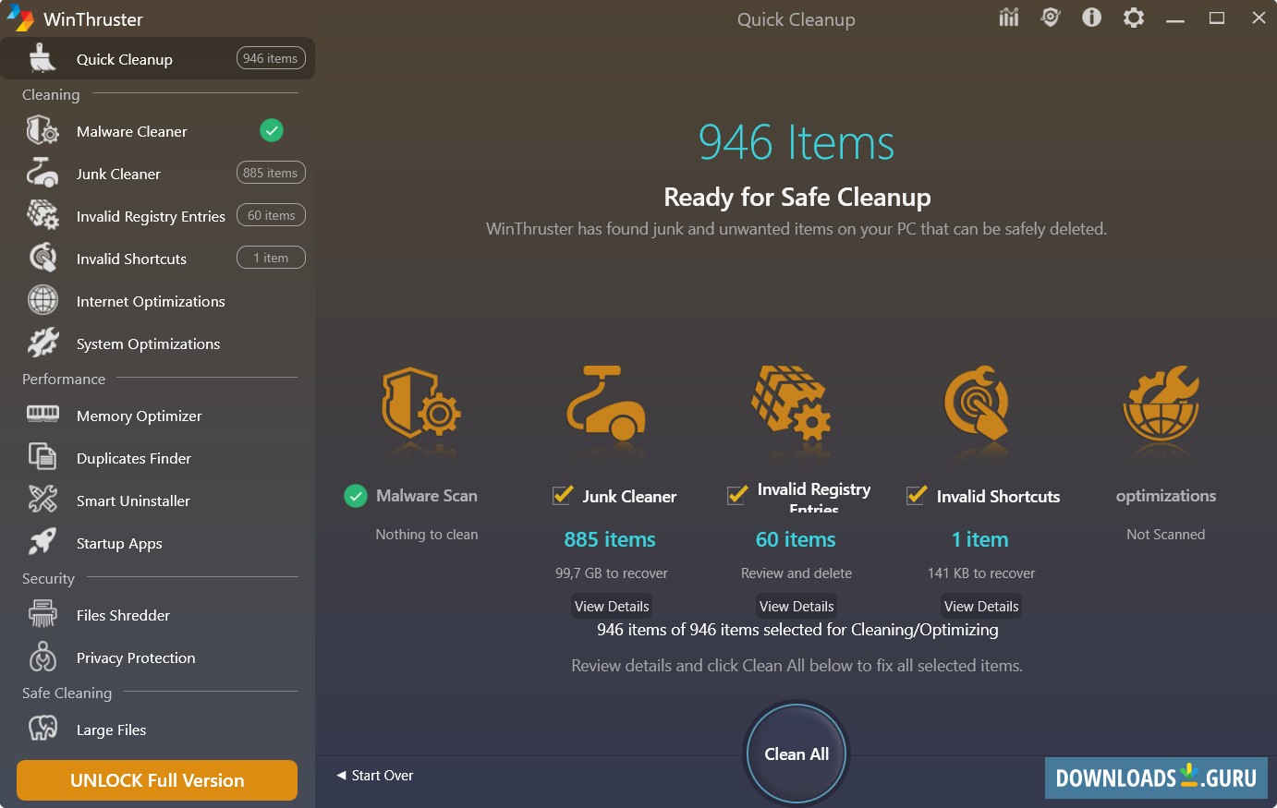Click the WinThruster logo in title bar
The image size is (1277, 808).
coord(20,18)
